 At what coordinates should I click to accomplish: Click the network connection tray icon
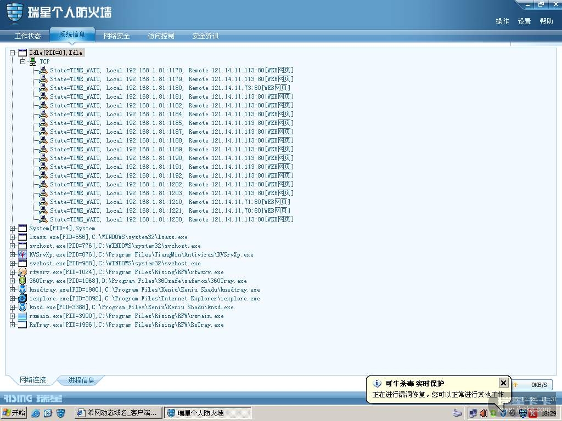pos(473,413)
